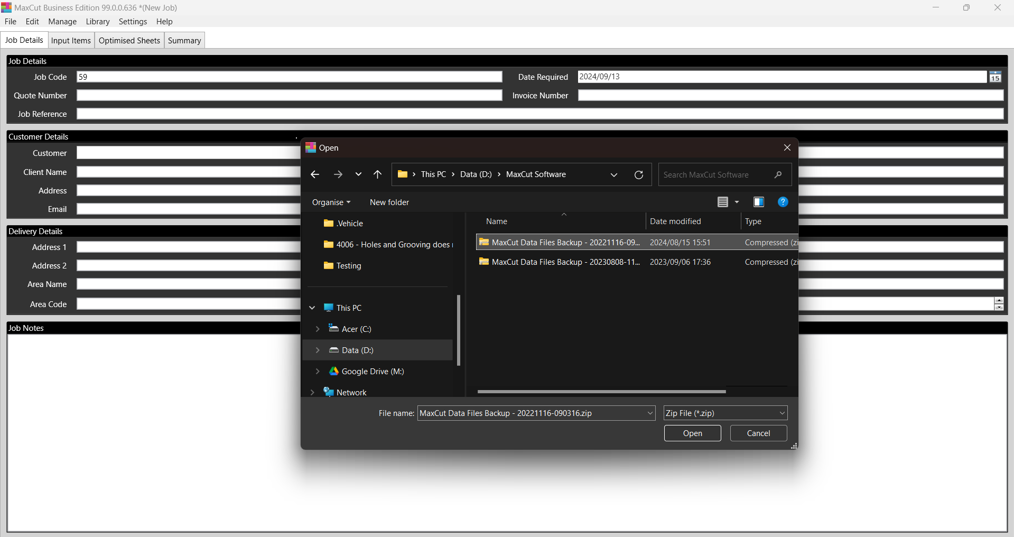The height and width of the screenshot is (537, 1014).
Task: Expand the File name history dropdown
Action: [x=650, y=413]
